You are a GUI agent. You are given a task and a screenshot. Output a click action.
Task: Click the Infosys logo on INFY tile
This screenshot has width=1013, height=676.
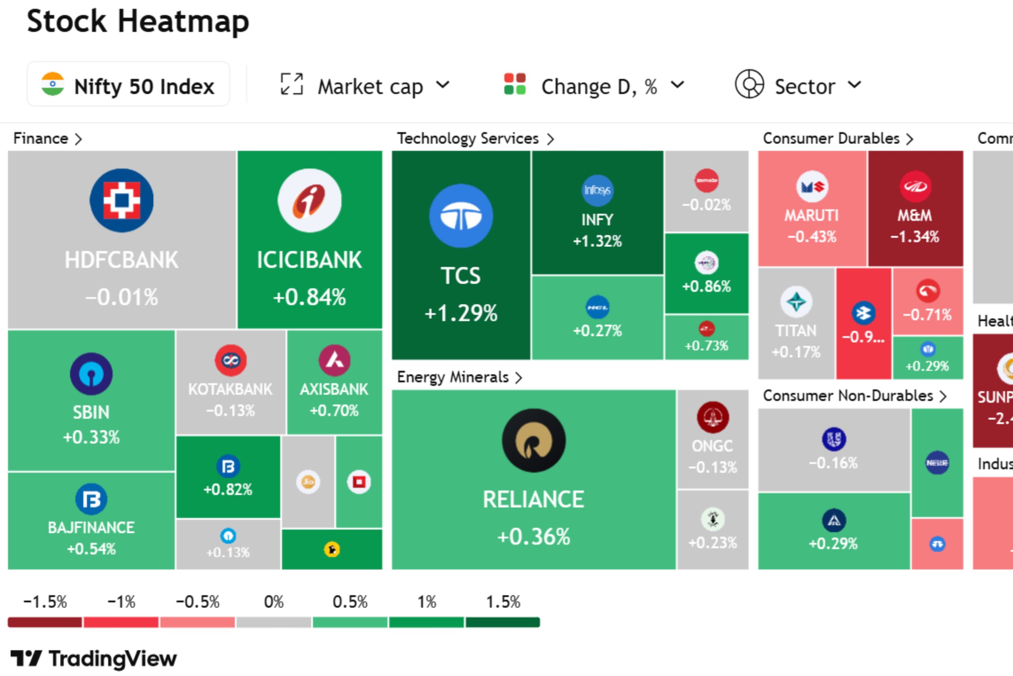(x=598, y=191)
